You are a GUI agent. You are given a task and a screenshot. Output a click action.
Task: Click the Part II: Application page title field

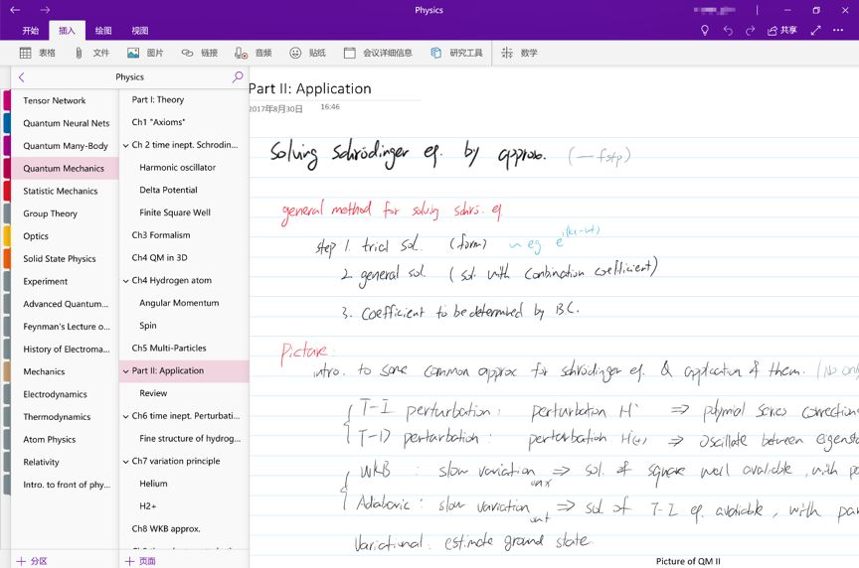pos(310,88)
